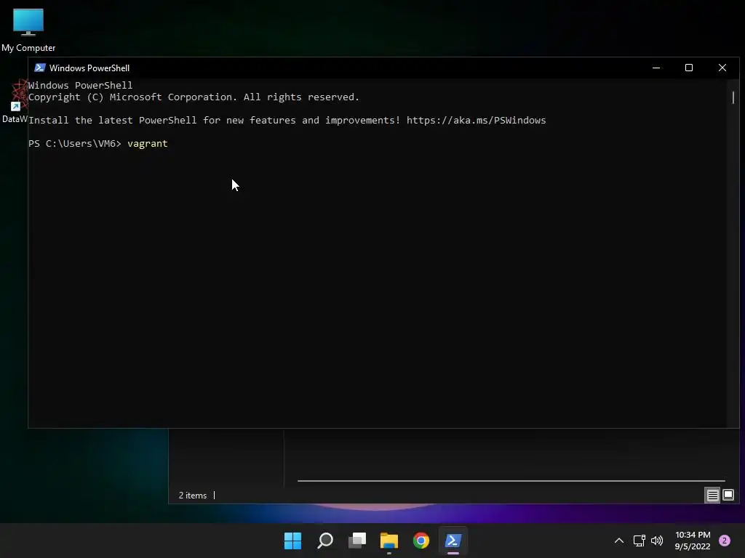Close the Windows PowerShell window
The height and width of the screenshot is (558, 745).
click(x=722, y=68)
